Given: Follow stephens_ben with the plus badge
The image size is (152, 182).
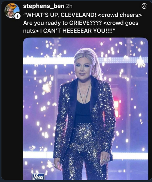Looking at the screenshot, I should pyautogui.click(x=17, y=16).
